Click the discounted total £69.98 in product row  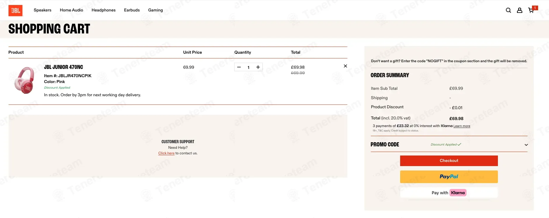point(298,67)
